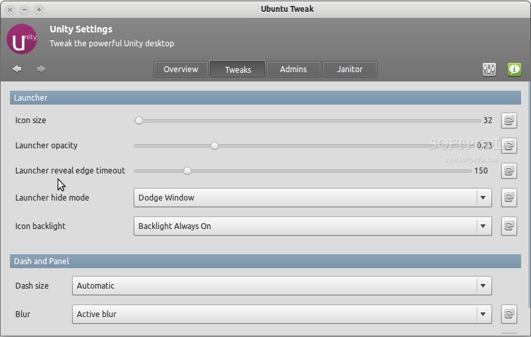Click the Launcher opacity slider handle
The image size is (531, 337).
coord(214,146)
